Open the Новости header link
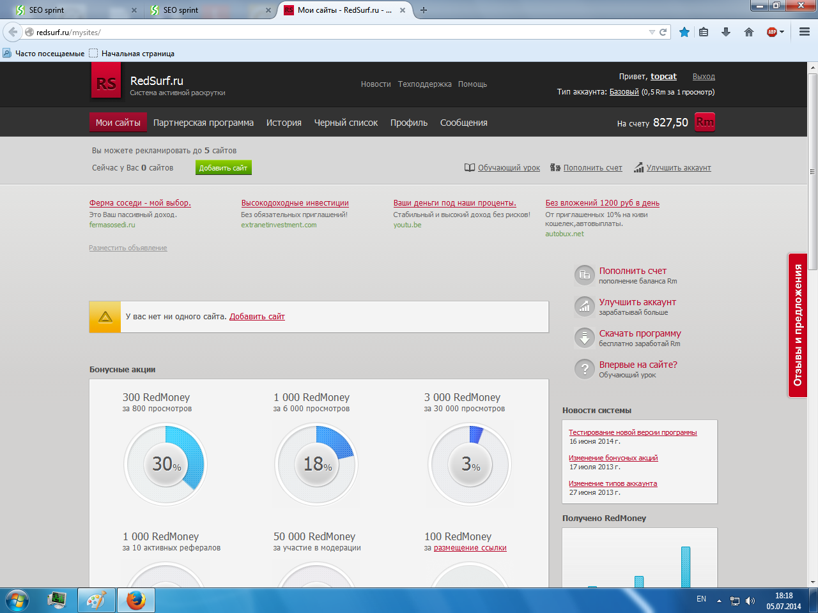 click(x=376, y=84)
